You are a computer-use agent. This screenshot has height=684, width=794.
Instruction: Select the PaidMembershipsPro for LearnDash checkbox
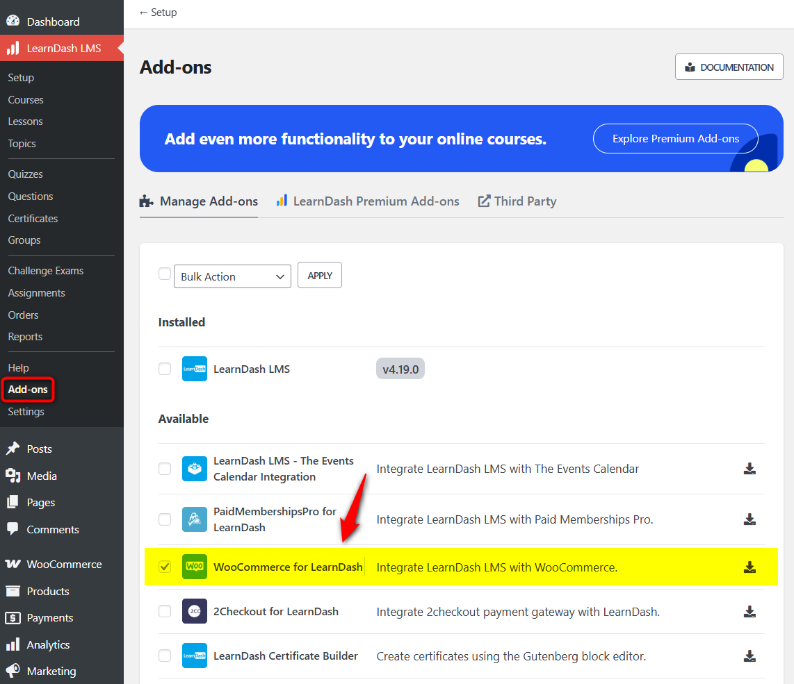coord(165,519)
